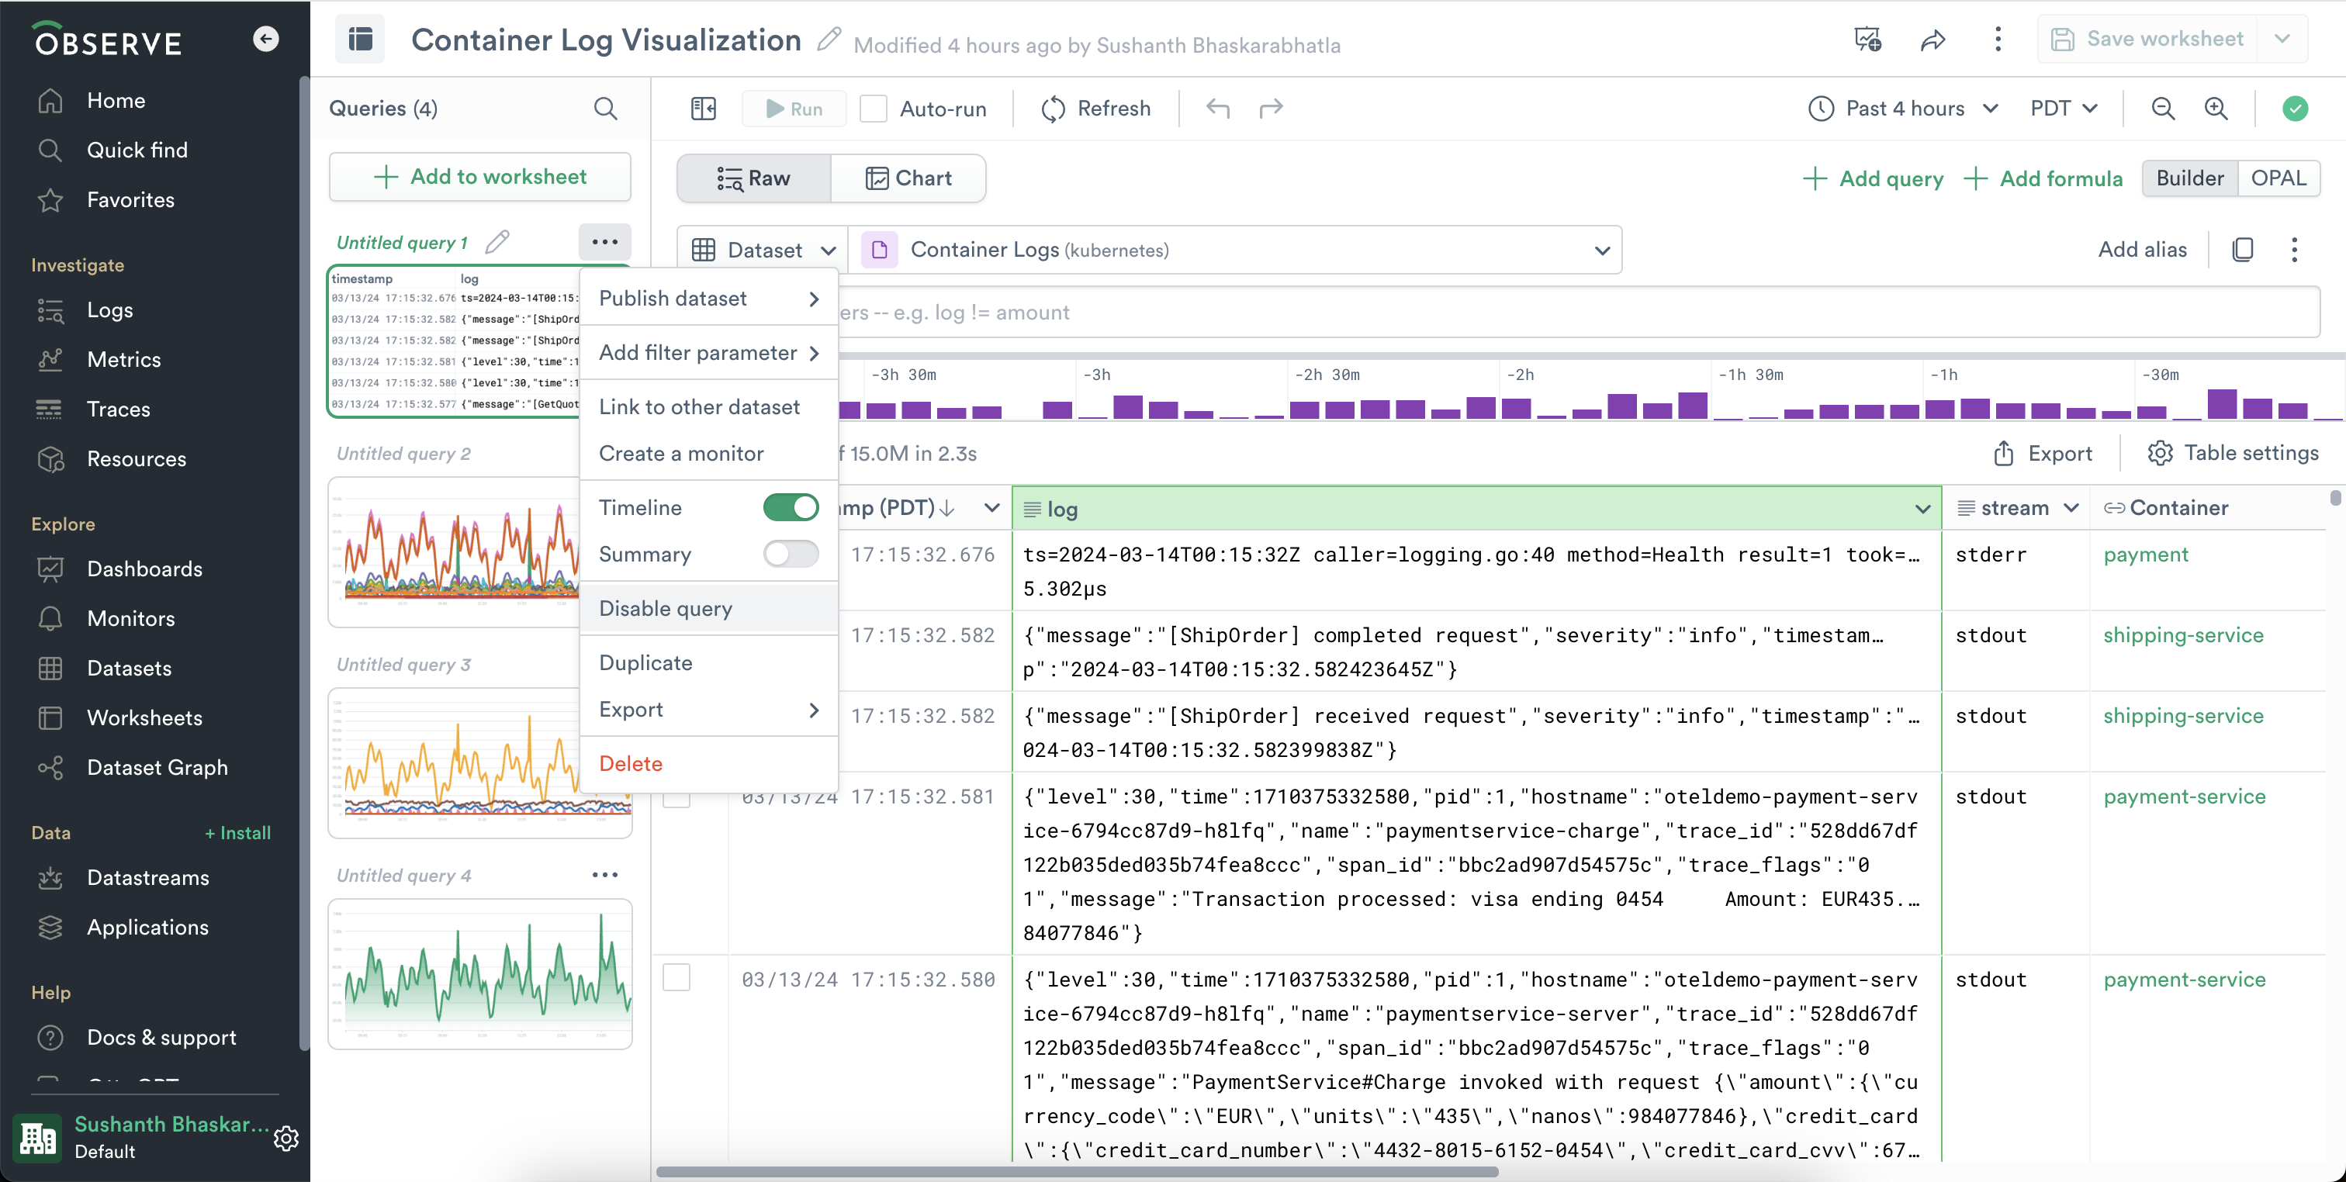Open the Dataset Graph sidebar item
Viewport: 2346px width, 1182px height.
157,767
